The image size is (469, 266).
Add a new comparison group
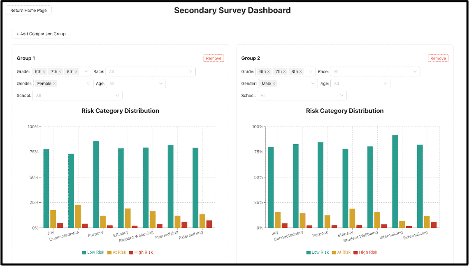tap(41, 34)
